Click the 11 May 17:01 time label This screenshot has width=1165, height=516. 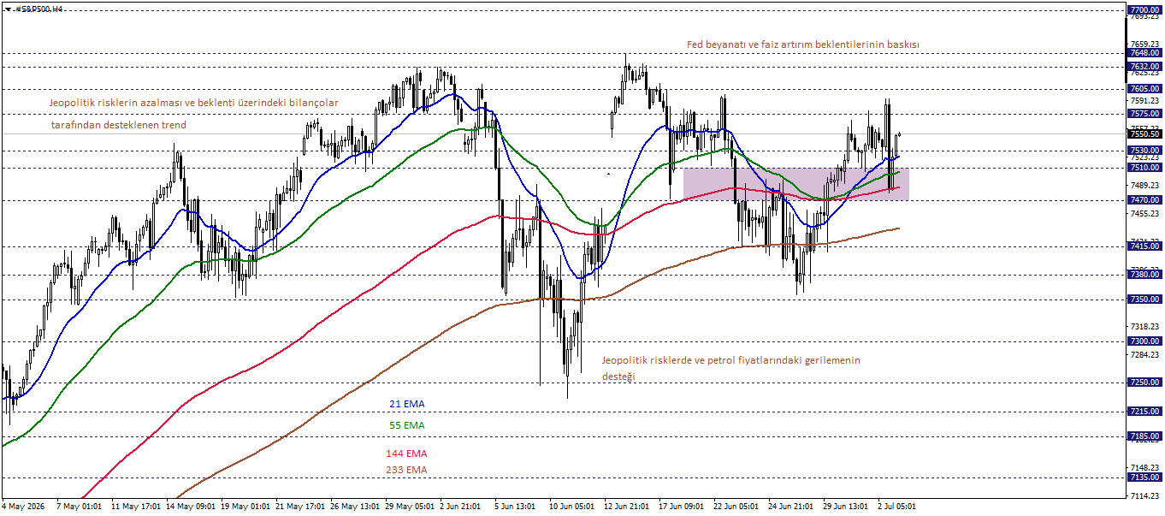pos(135,507)
